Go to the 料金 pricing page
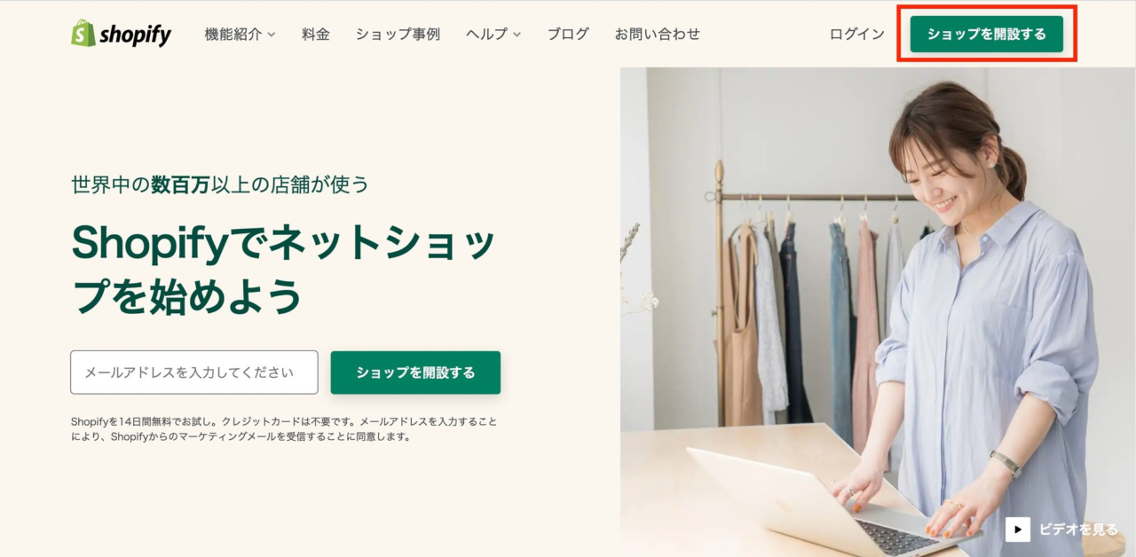1136x557 pixels. tap(316, 35)
